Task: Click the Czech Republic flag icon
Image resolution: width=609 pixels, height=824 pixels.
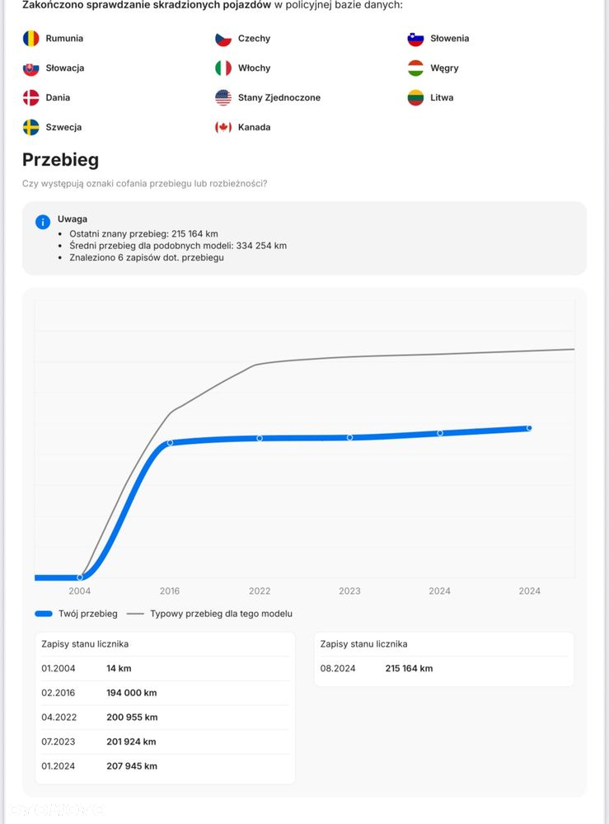Action: [x=223, y=39]
